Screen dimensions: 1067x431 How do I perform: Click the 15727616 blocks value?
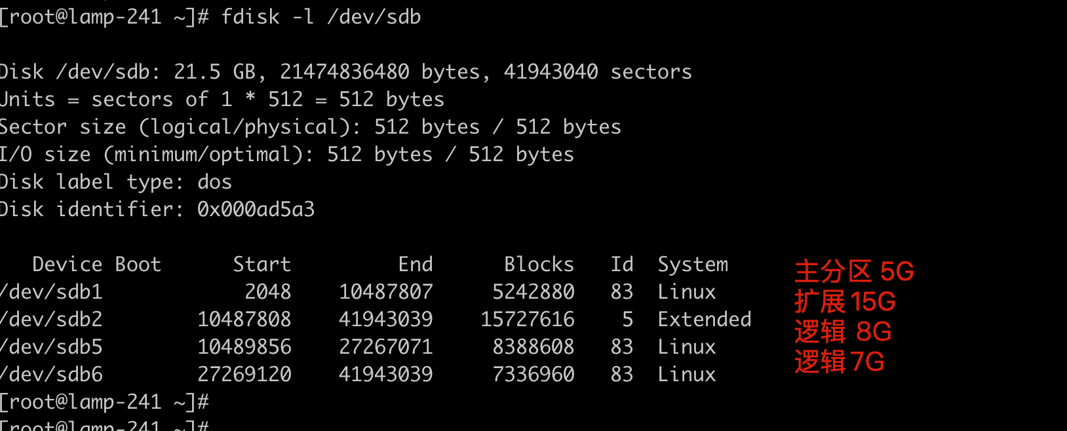pos(528,319)
